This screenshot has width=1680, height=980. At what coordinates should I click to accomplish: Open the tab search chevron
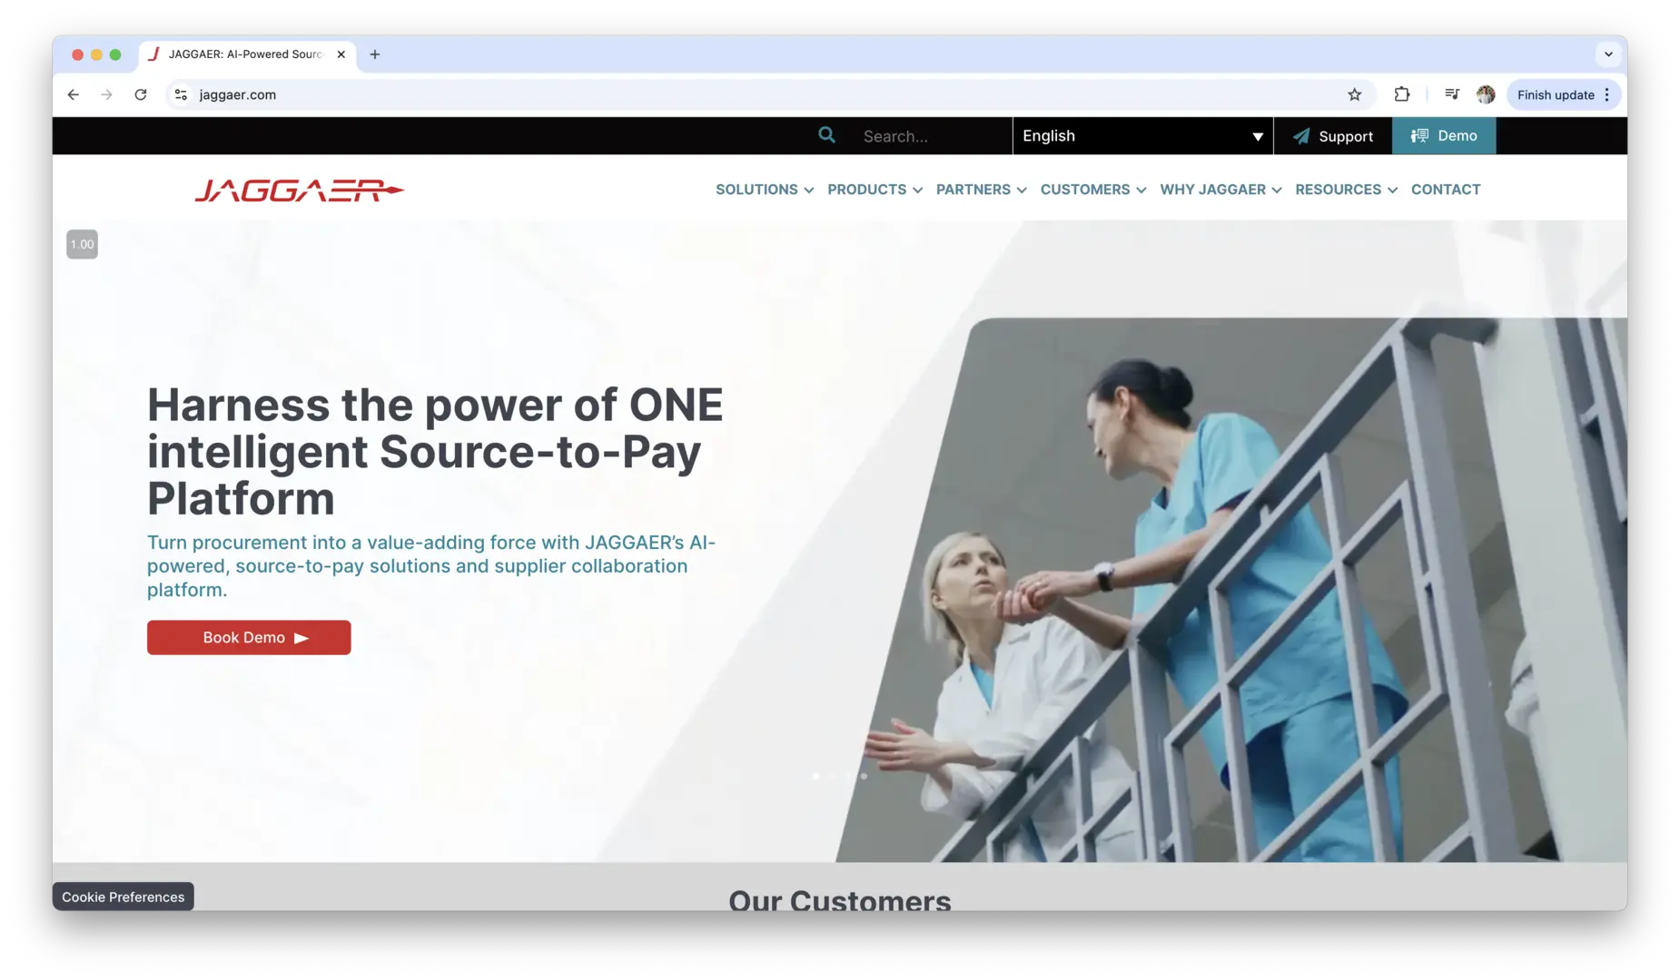pos(1608,54)
